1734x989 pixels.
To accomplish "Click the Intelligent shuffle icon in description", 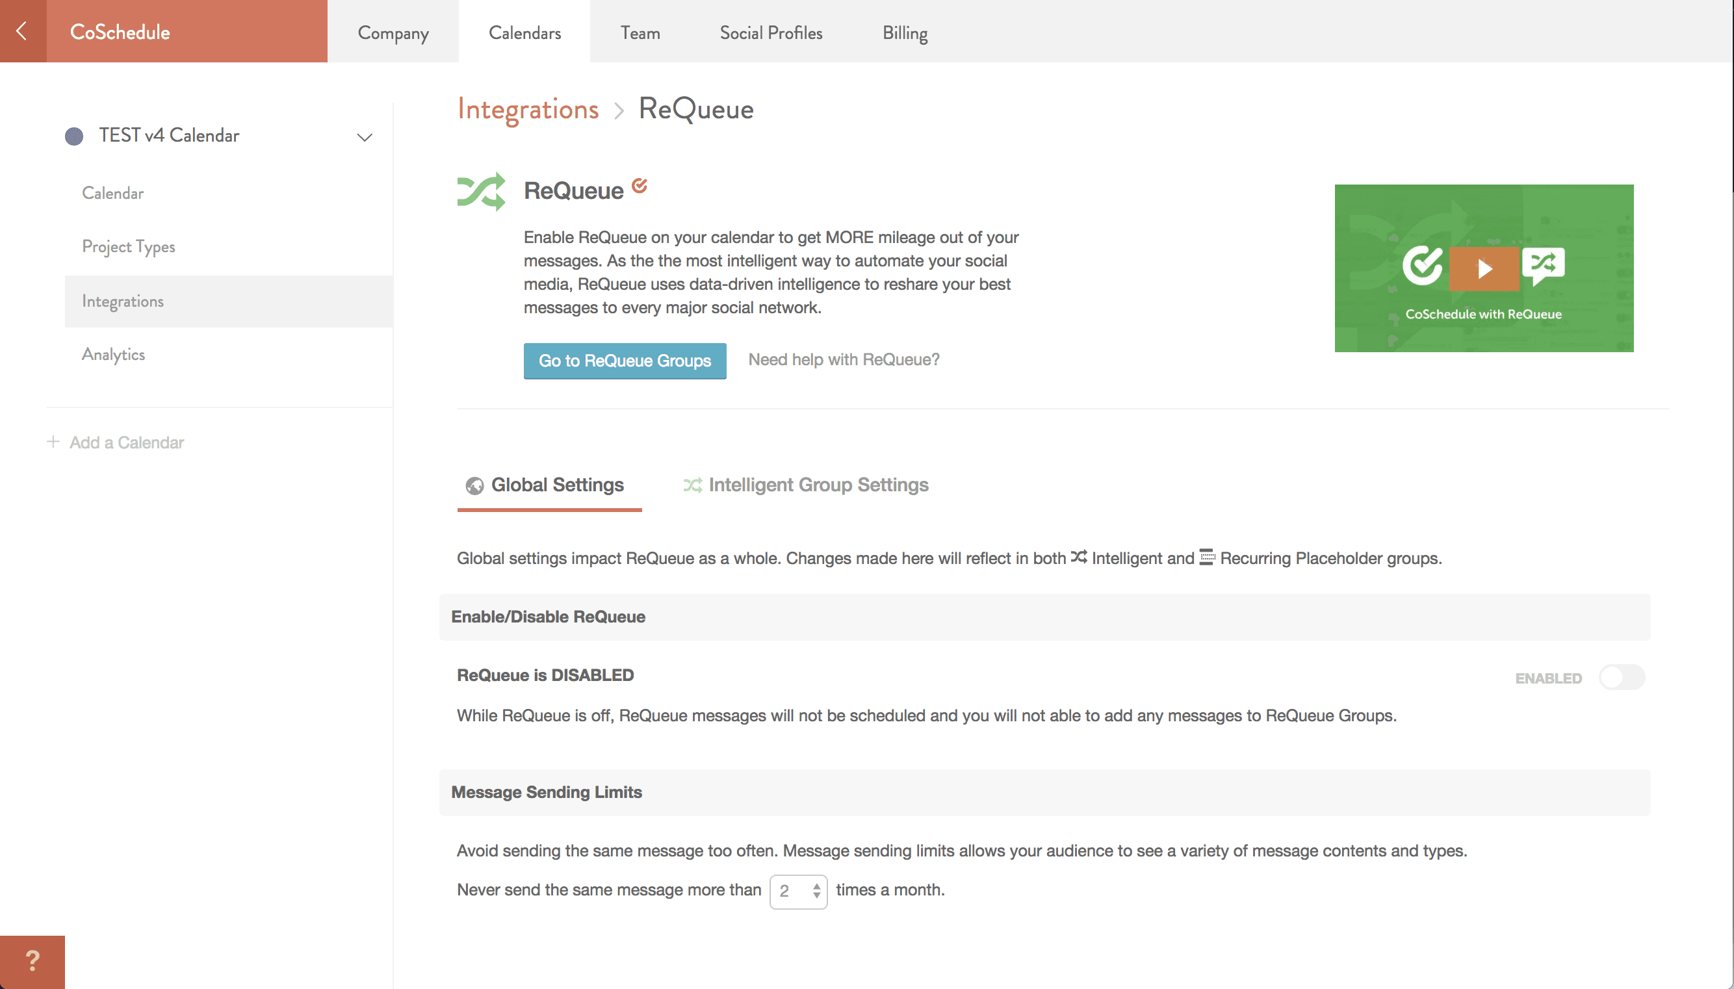I will [x=1079, y=557].
